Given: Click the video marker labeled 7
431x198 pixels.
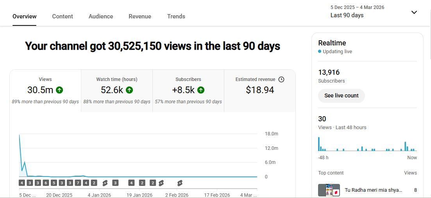Looking at the screenshot, I should coord(78,183).
